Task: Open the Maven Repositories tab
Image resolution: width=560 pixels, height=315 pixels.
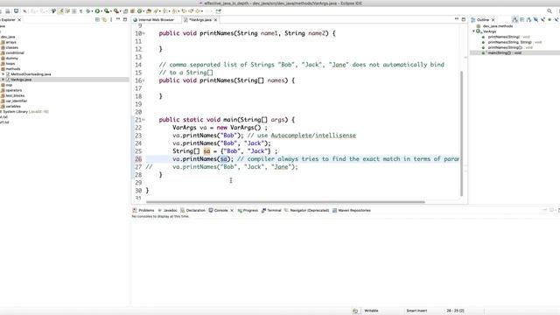Action: [x=352, y=210]
